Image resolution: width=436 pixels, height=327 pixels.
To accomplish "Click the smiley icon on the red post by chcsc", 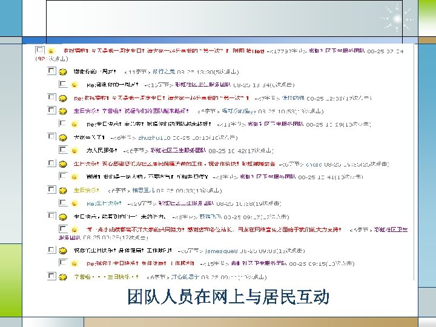I will 63,164.
